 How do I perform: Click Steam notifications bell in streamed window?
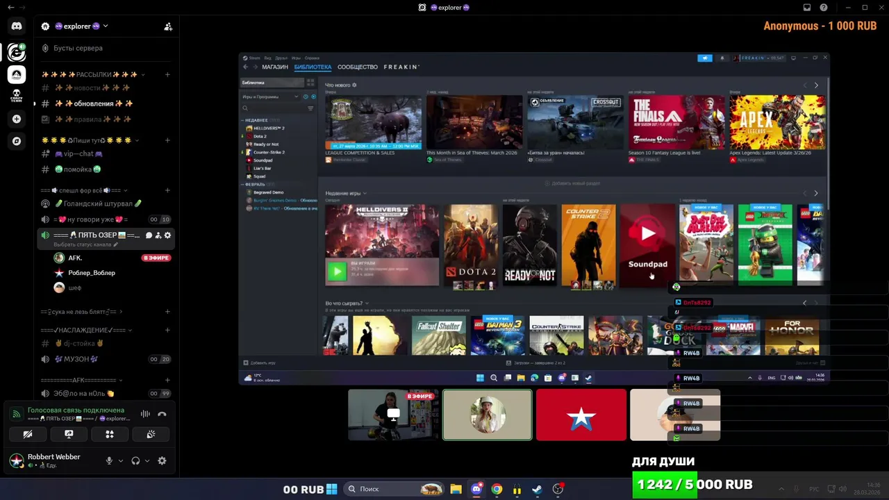click(x=722, y=58)
